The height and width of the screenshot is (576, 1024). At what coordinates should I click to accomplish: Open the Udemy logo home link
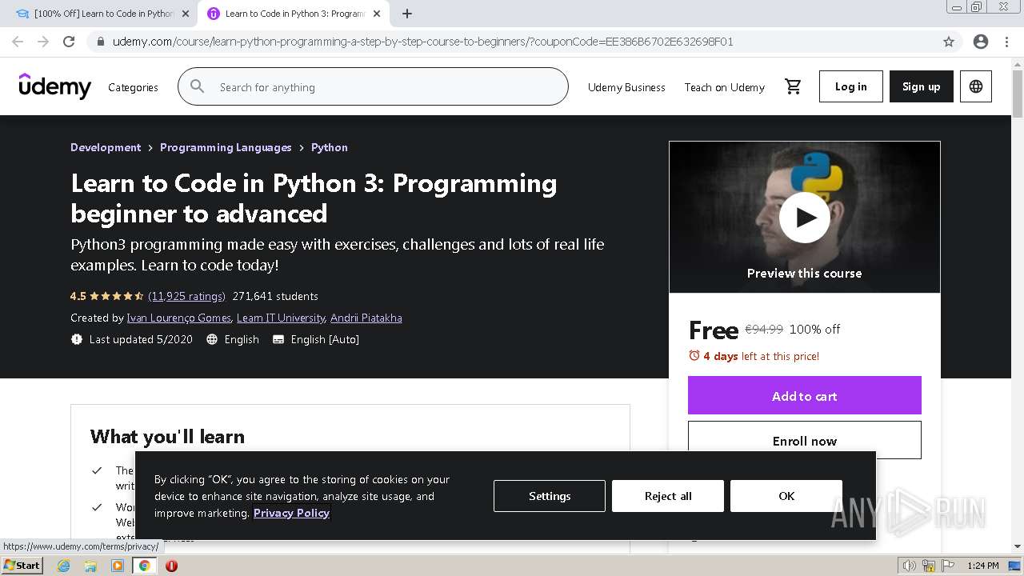tap(55, 86)
